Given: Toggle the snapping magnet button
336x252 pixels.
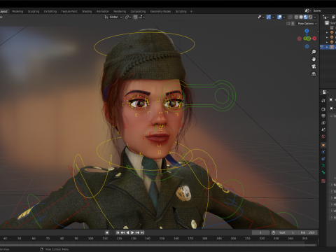Looking at the screenshot, I should click(135, 17).
